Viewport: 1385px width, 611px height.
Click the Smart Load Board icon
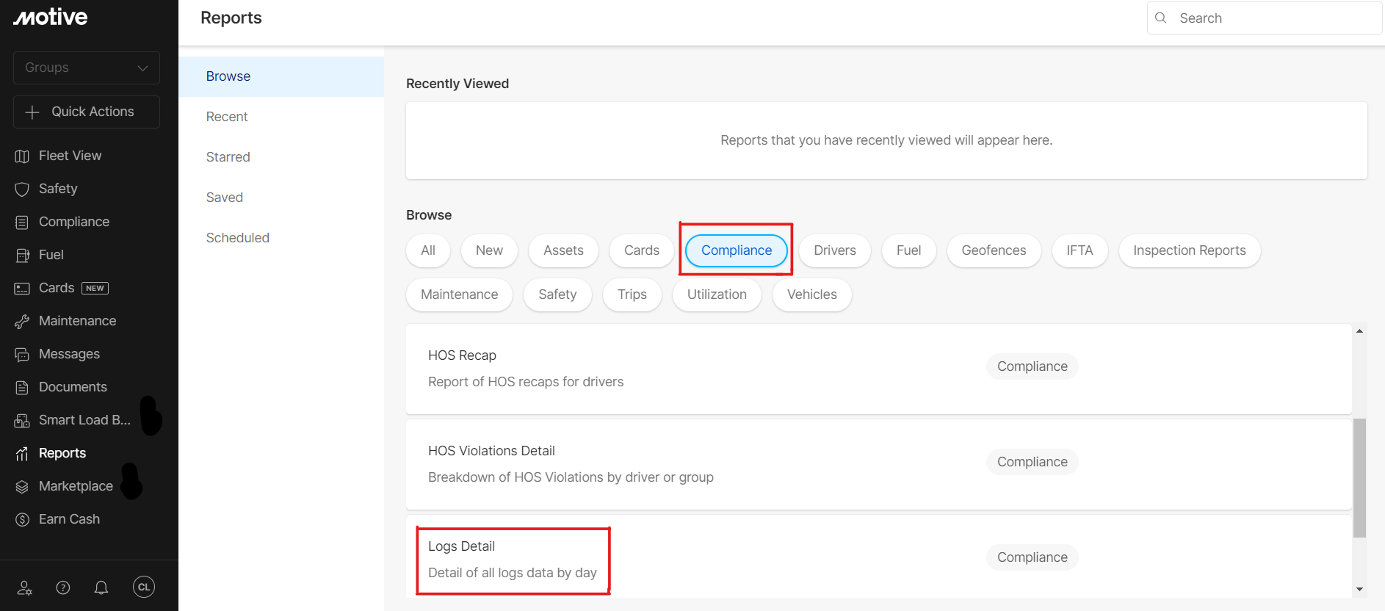point(22,420)
